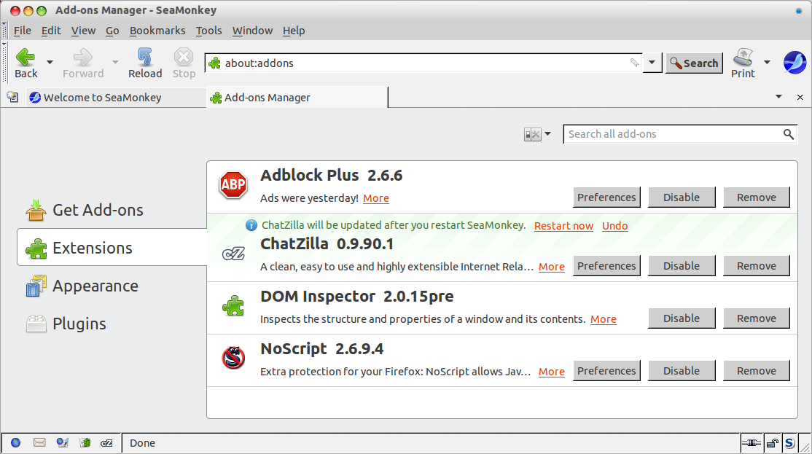Screen dimensions: 812x454
Task: Click the online/offline connection status icon
Action: click(751, 443)
